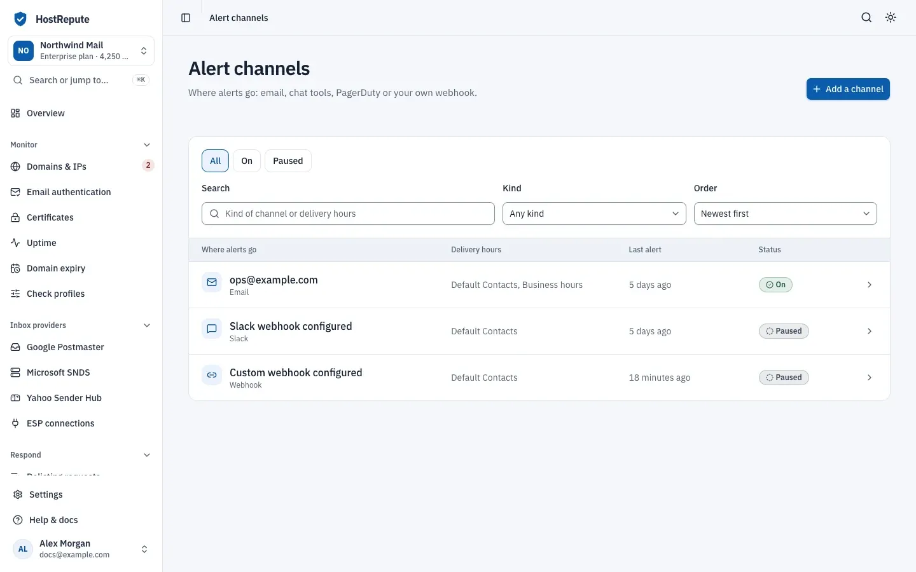
Task: Open Yahoo Sender Hub page
Action: point(81,398)
